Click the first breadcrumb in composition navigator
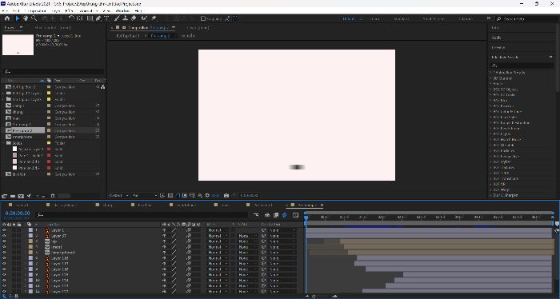Image resolution: width=560 pixels, height=299 pixels. 127,36
